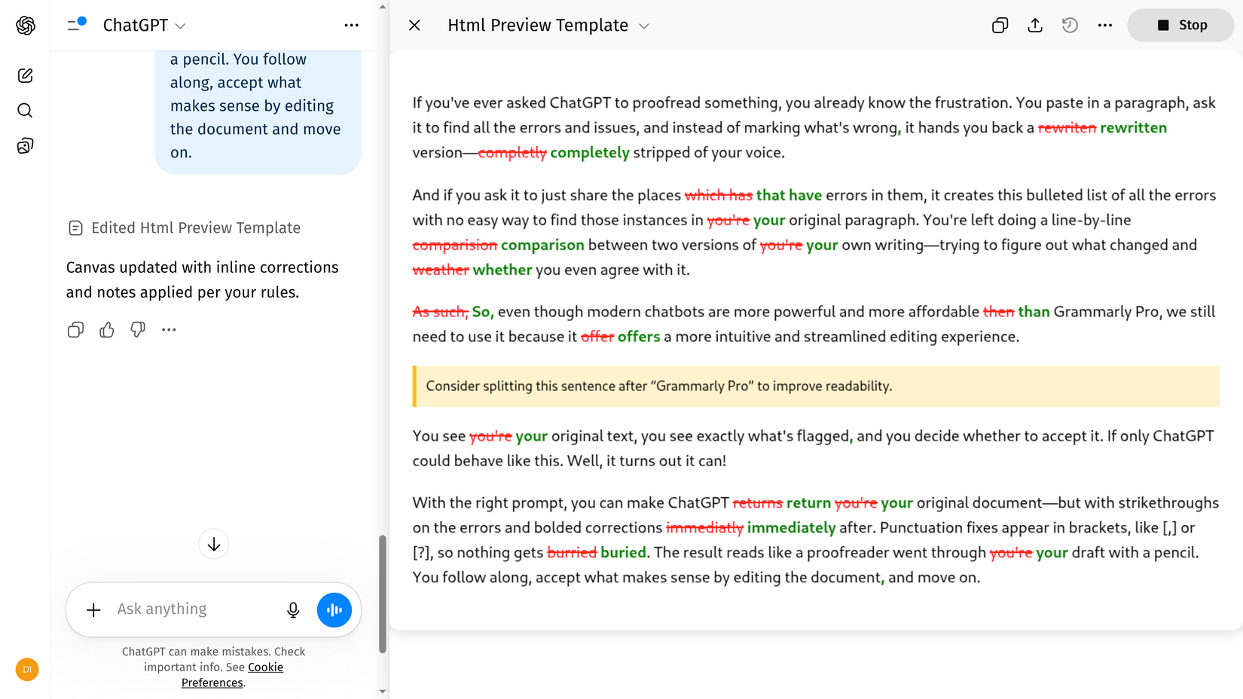The image size is (1243, 699).
Task: Open search with the magnifying glass icon
Action: coord(25,110)
